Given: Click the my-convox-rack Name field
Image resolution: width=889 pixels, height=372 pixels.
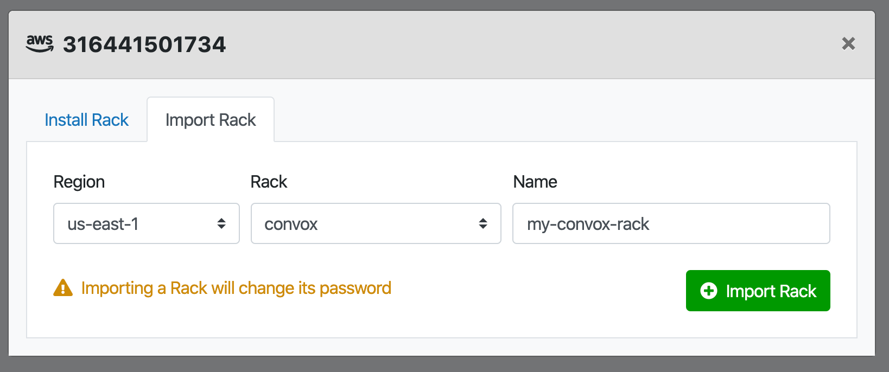Looking at the screenshot, I should point(671,223).
